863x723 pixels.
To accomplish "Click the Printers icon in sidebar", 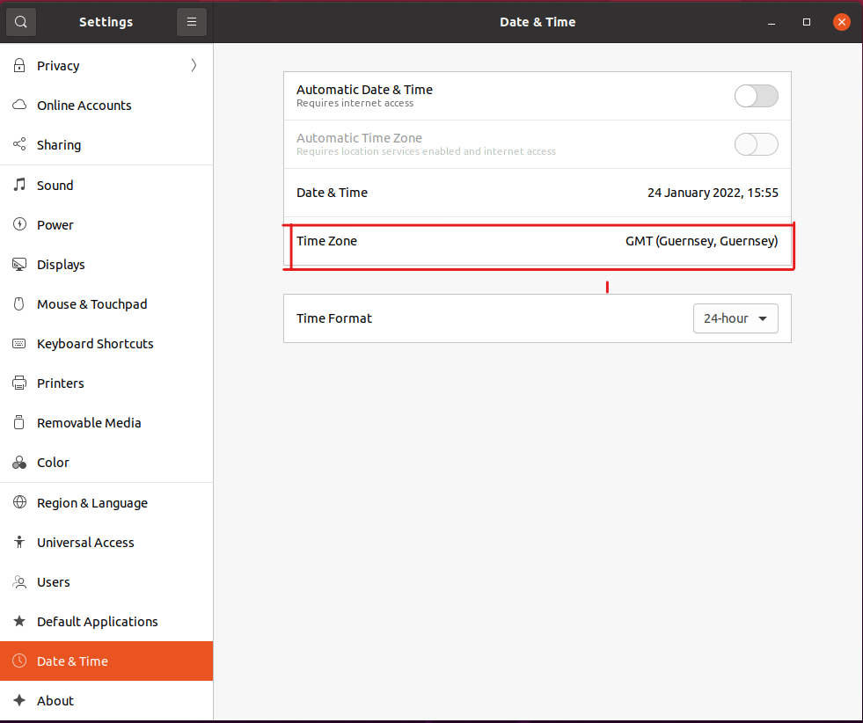I will (x=19, y=383).
